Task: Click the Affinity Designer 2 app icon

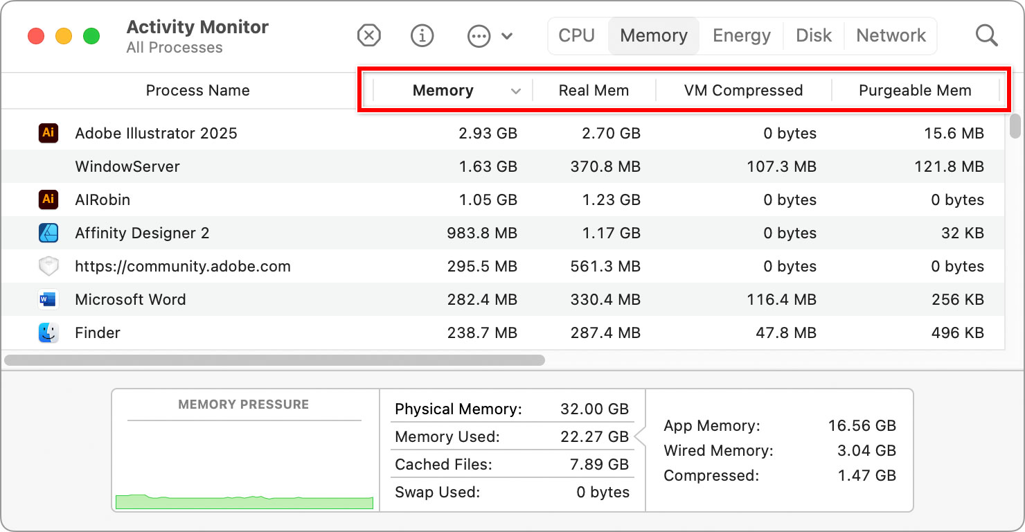Action: 48,233
